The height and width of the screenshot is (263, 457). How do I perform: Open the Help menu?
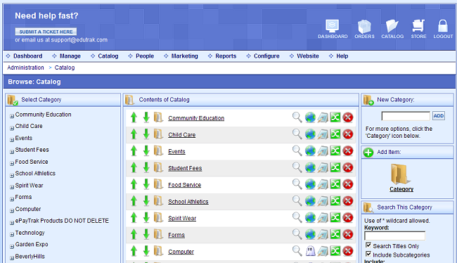coord(342,56)
